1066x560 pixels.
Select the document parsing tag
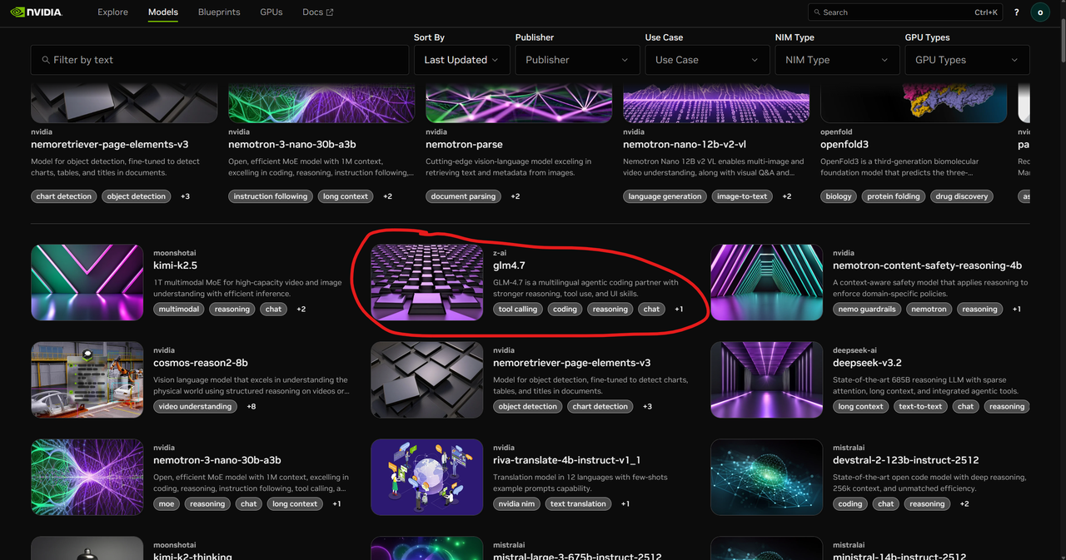(463, 196)
